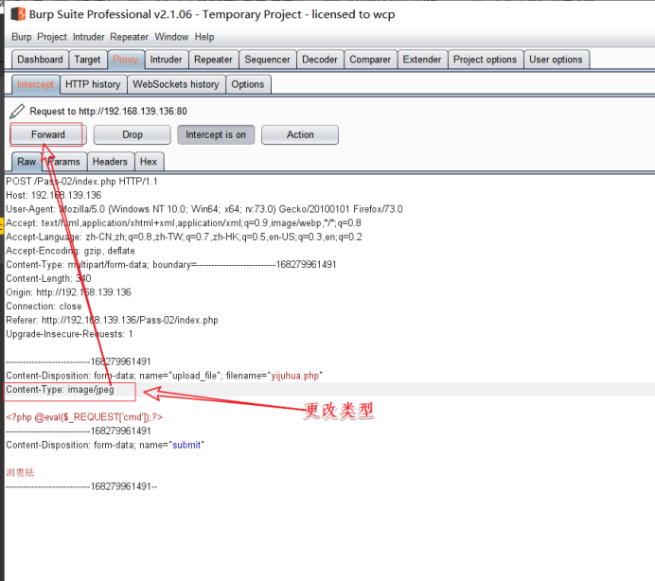The height and width of the screenshot is (581, 655).
Task: Click the Connection: close line
Action: 44,307
